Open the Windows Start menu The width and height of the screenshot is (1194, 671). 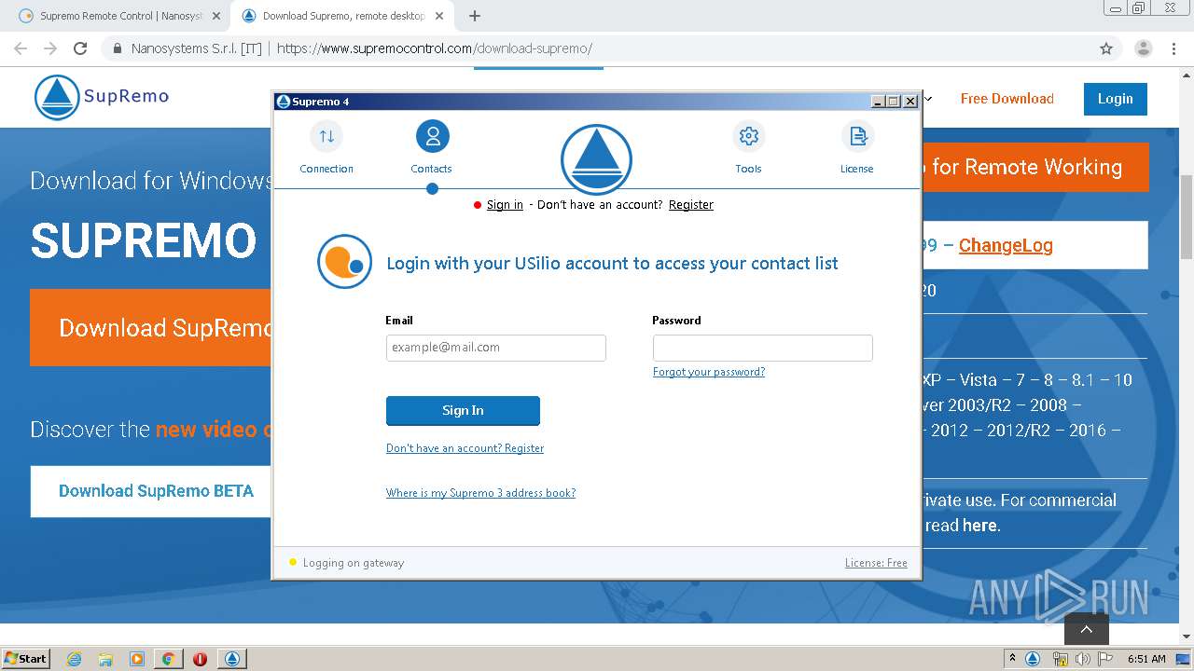pyautogui.click(x=26, y=659)
